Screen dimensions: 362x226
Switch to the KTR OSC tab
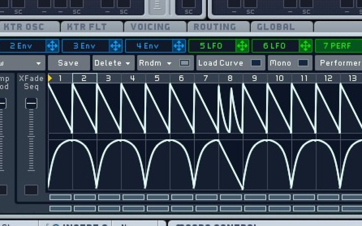click(x=24, y=27)
